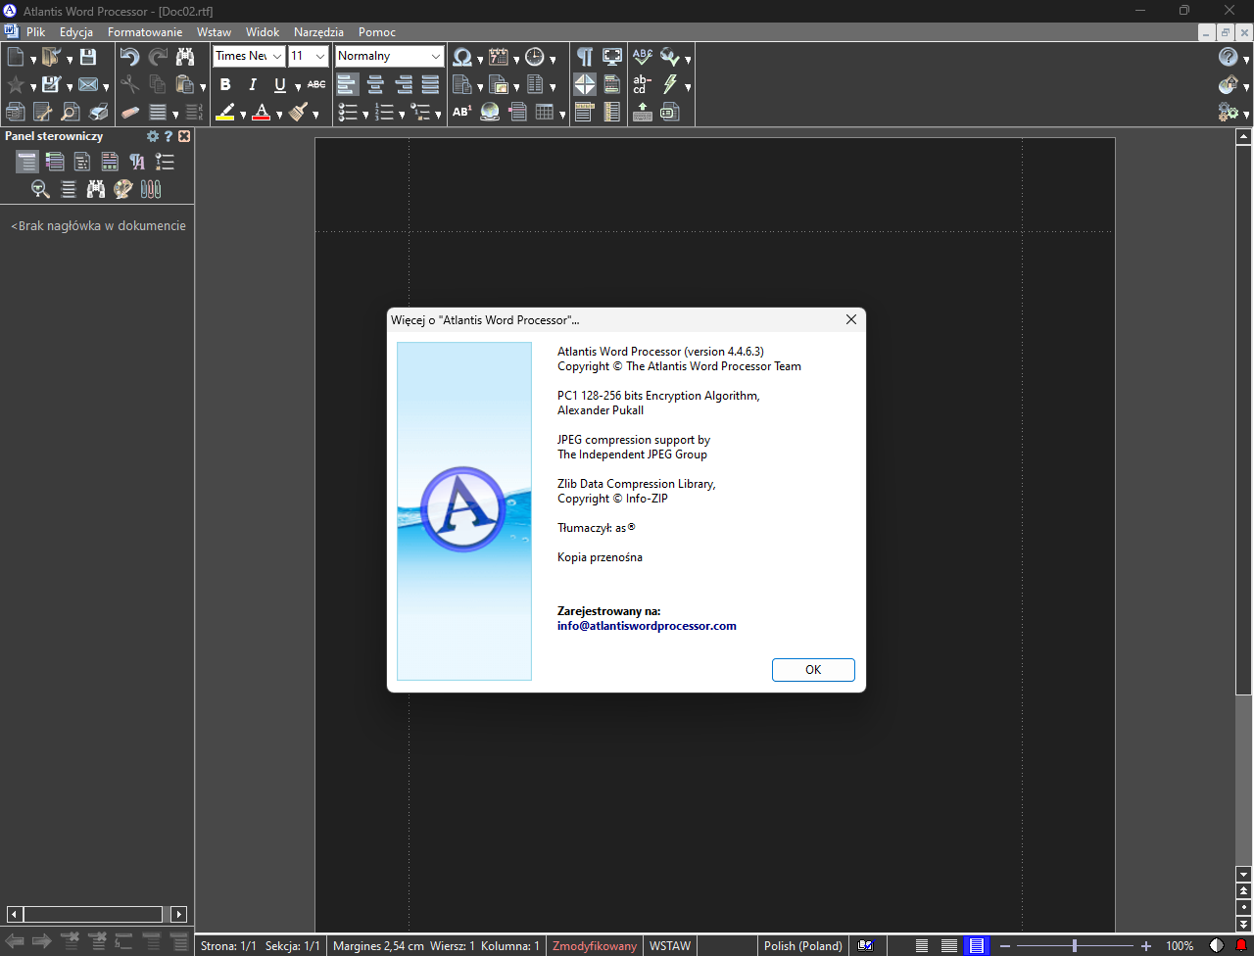
Task: Open the font size 11 dropdown
Action: [320, 57]
